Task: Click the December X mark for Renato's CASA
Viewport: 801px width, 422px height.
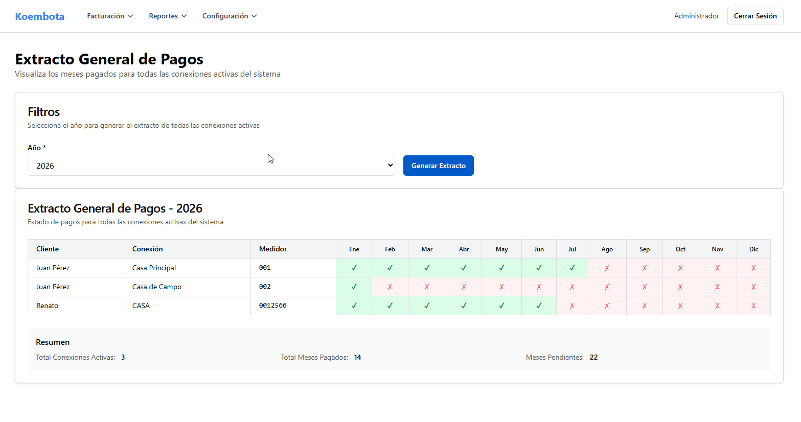Action: click(x=753, y=306)
